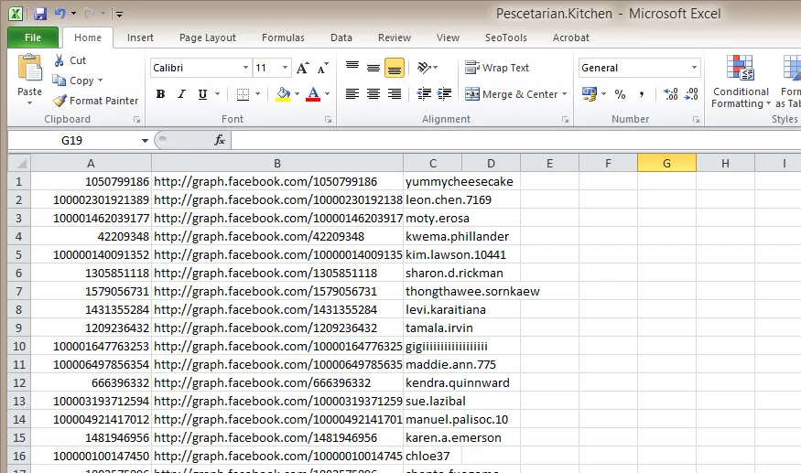Toggle Align Text Left
The height and width of the screenshot is (473, 801).
(x=352, y=93)
